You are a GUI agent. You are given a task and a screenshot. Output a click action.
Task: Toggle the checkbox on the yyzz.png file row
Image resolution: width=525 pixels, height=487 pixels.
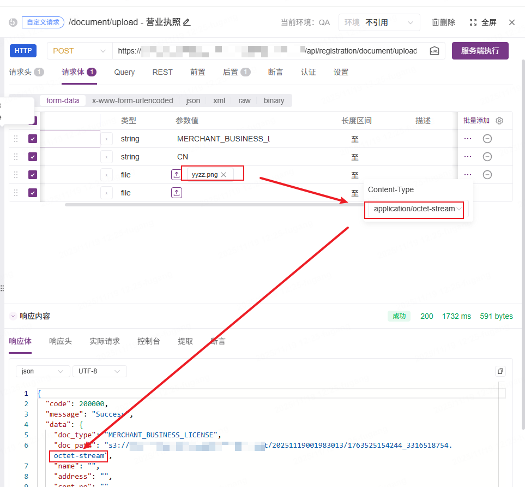[x=33, y=175]
